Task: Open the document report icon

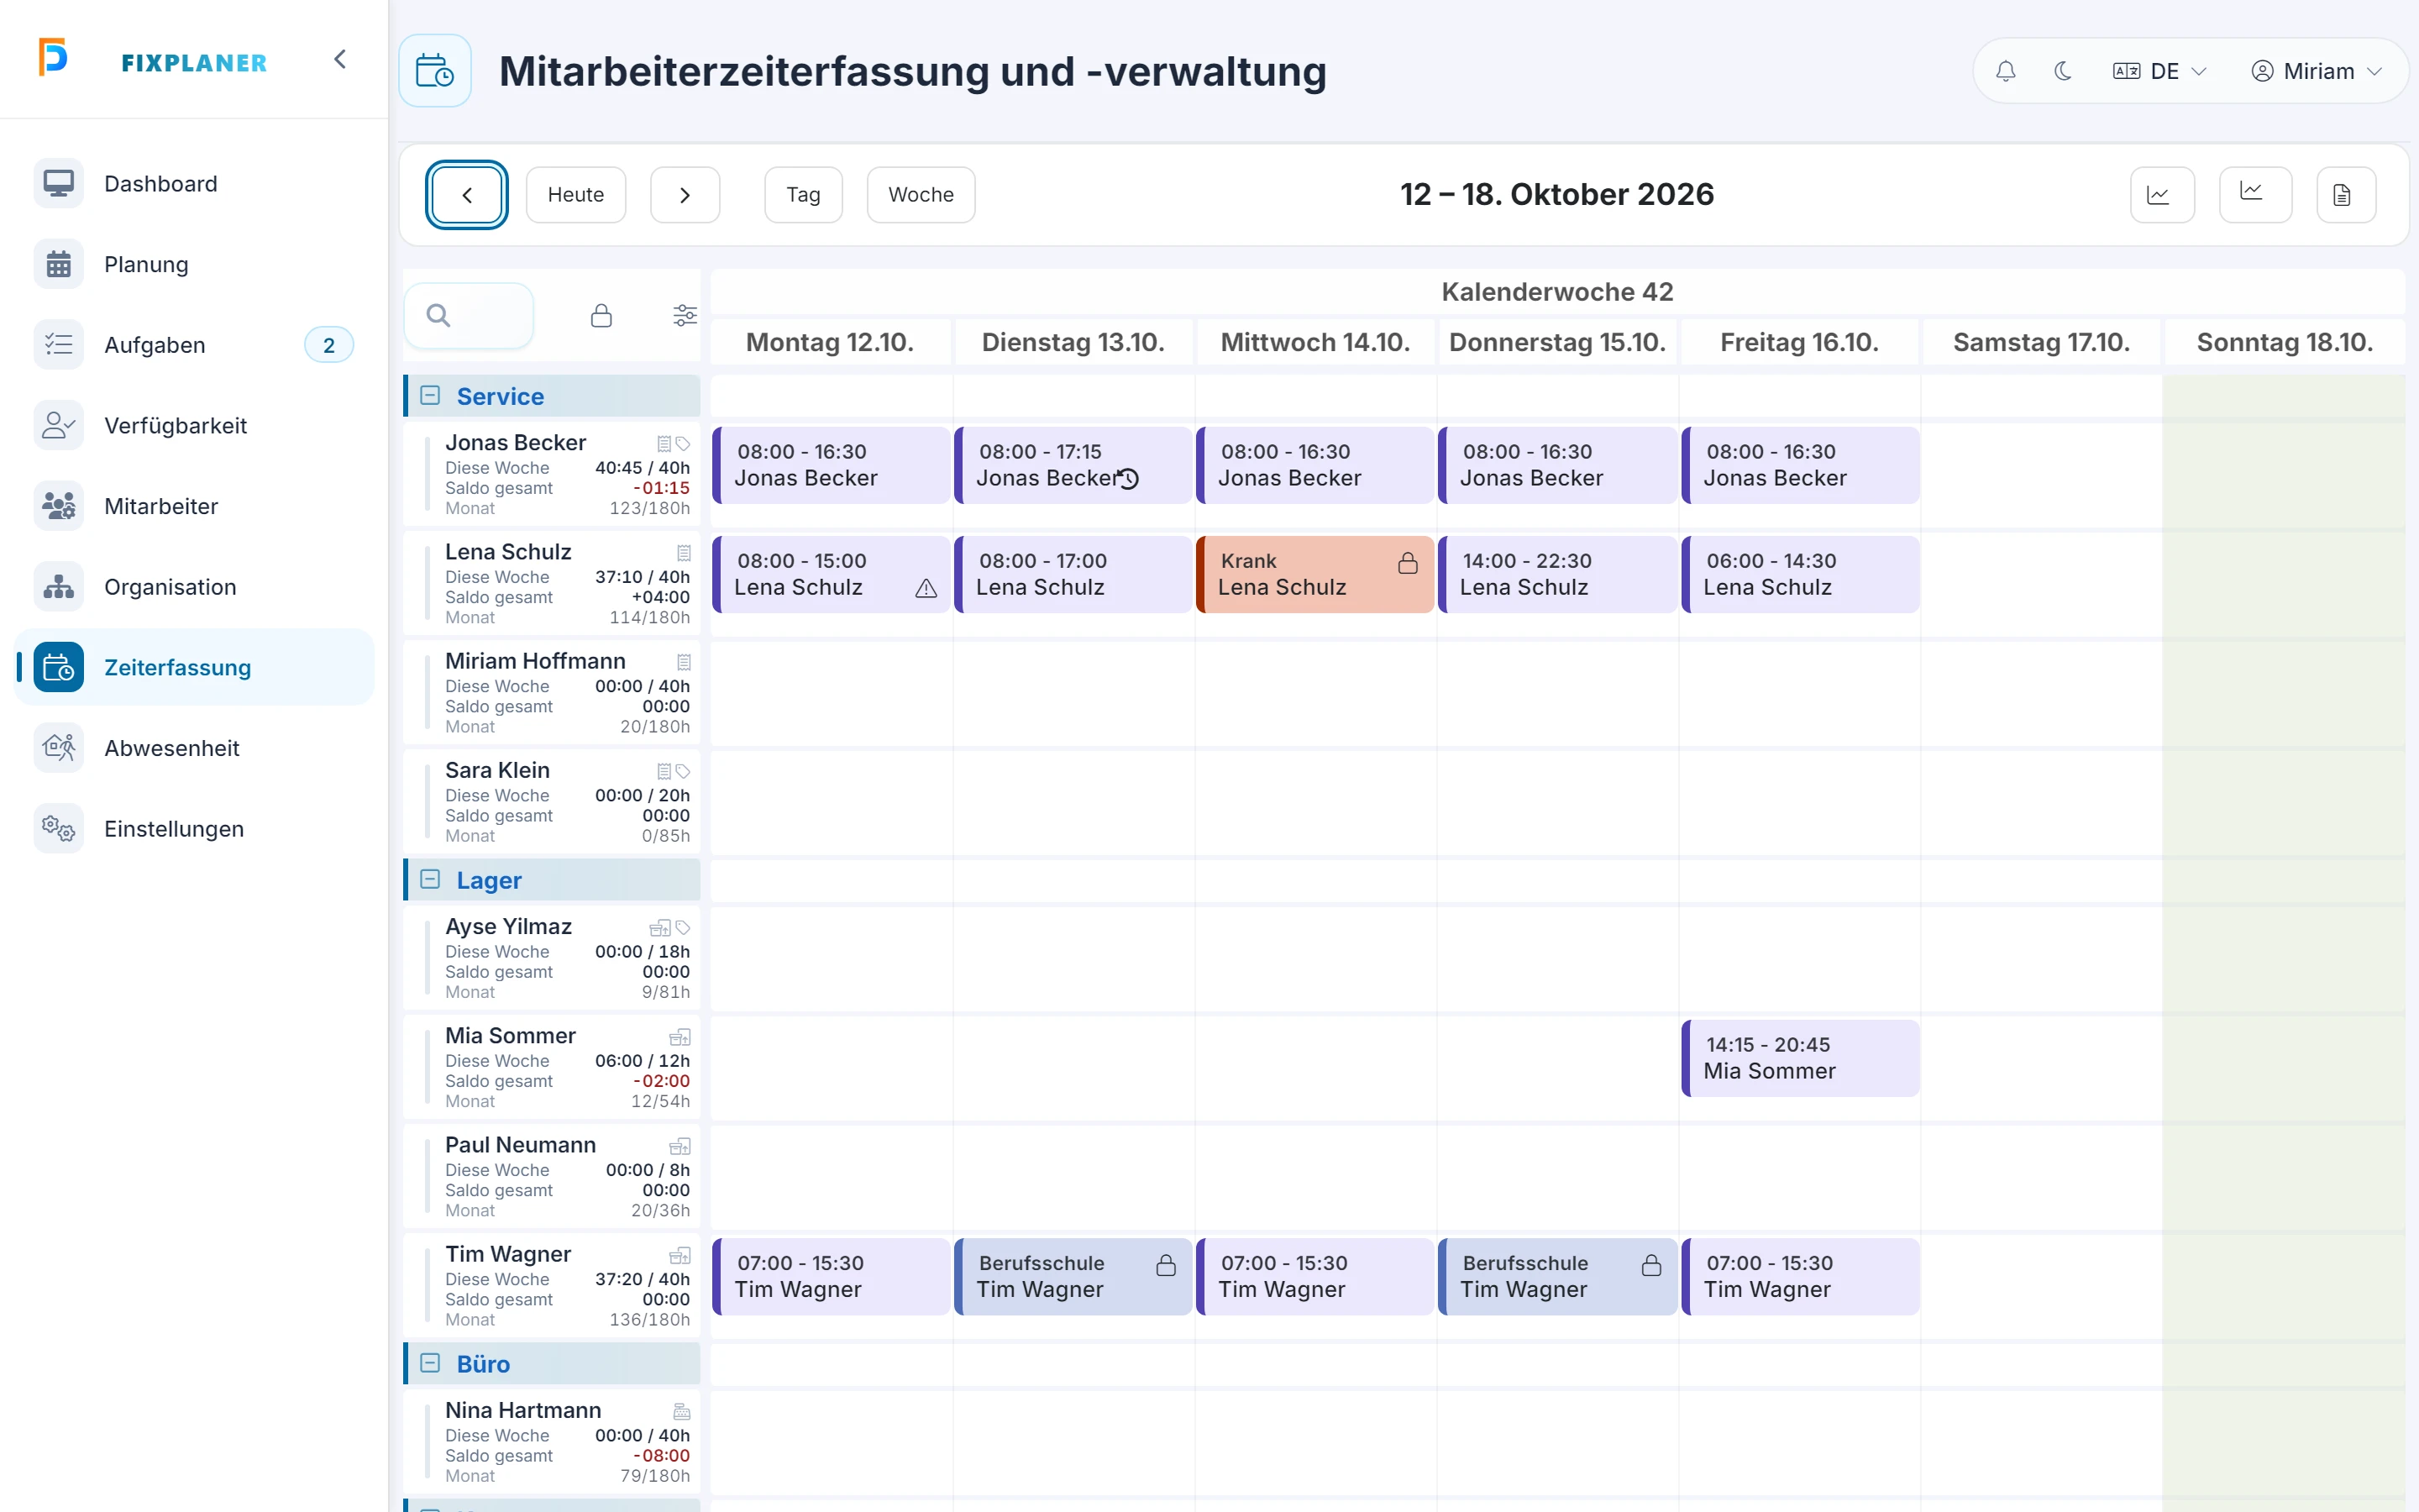Action: (2345, 195)
